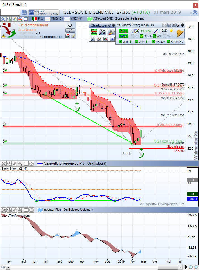Enable the RSI checkbox
This screenshot has height=270, width=199.
pyautogui.click(x=132, y=36)
